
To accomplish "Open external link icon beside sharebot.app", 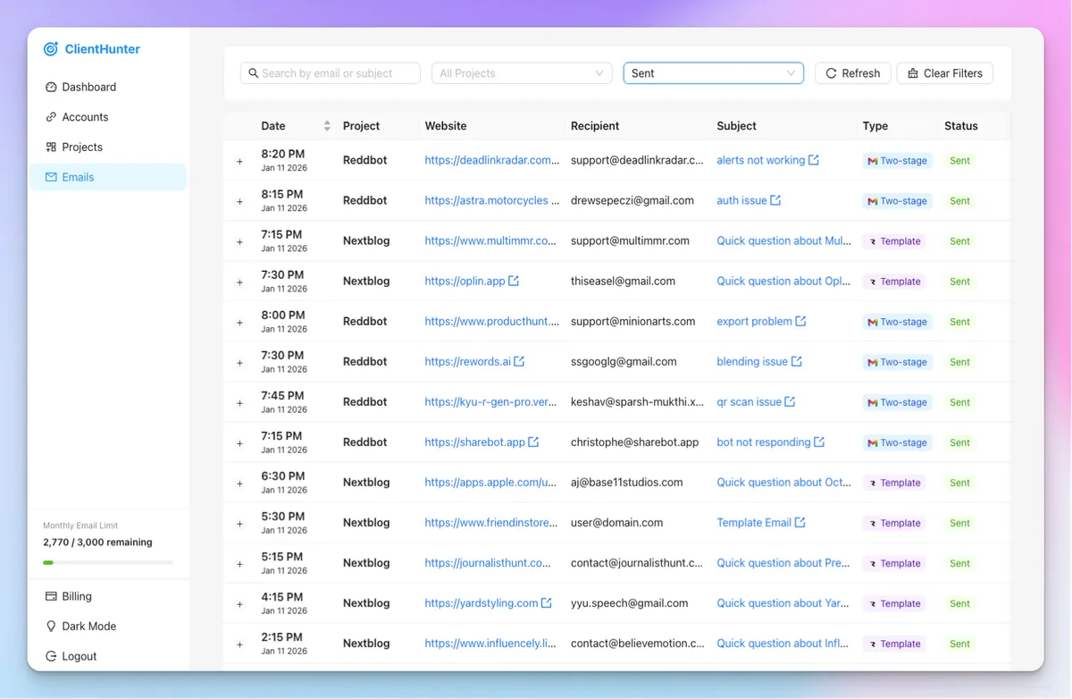I will click(x=533, y=442).
